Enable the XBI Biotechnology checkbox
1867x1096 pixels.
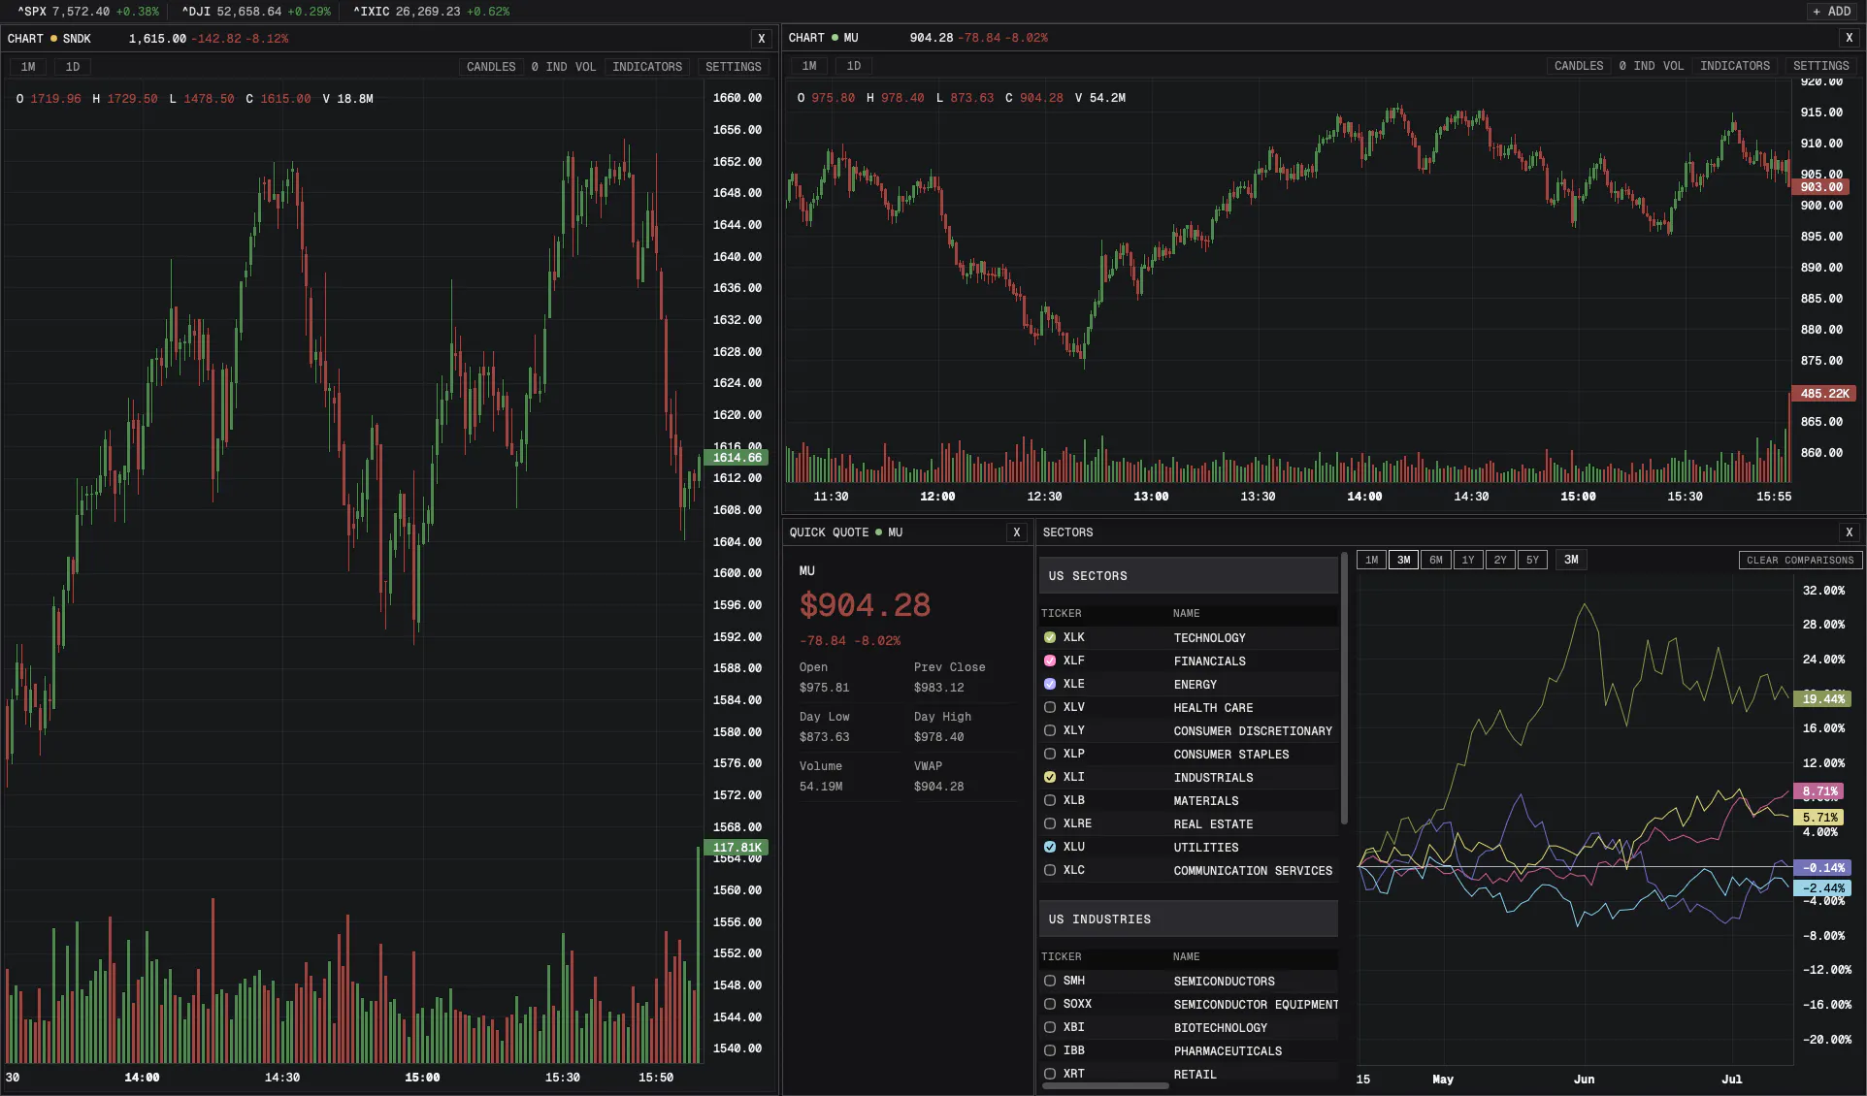pyautogui.click(x=1050, y=1027)
